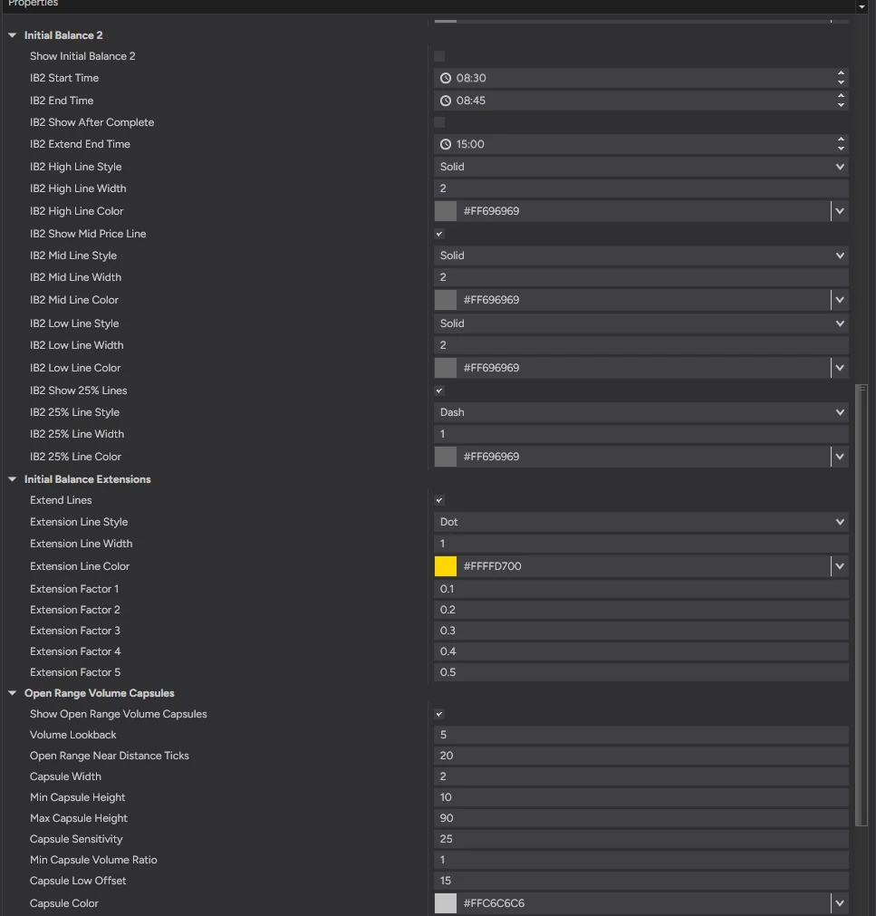Decrease IB2 End Time with down arrow

pos(841,105)
